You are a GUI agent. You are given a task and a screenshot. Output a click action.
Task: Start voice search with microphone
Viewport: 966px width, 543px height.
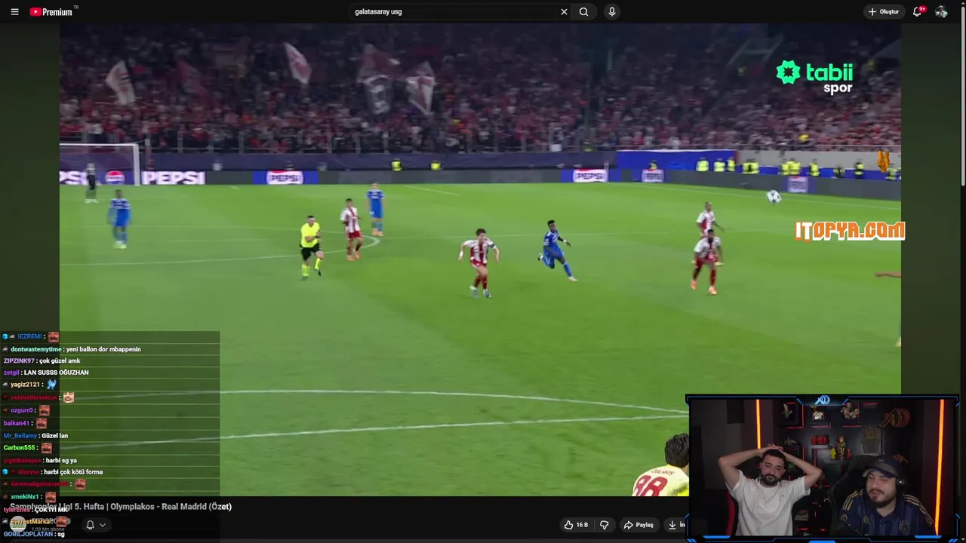tap(612, 12)
